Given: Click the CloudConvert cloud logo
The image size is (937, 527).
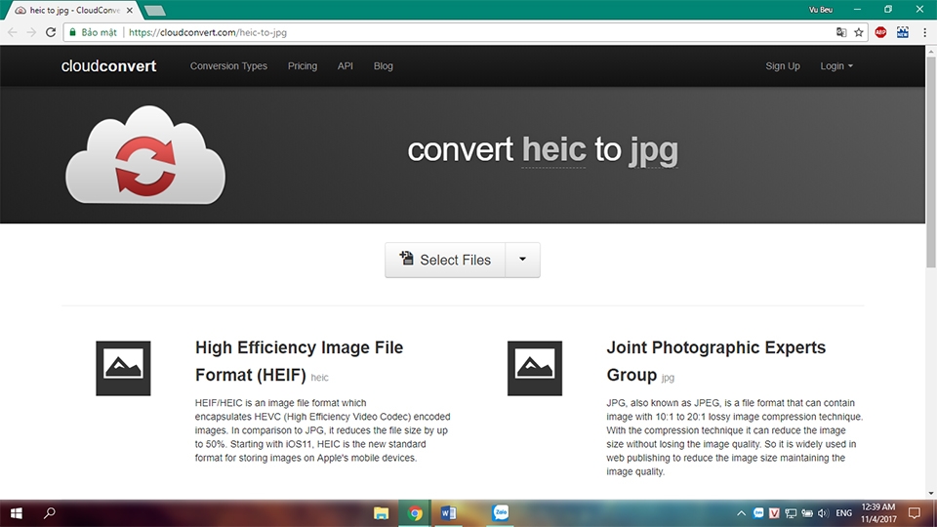Looking at the screenshot, I should pyautogui.click(x=144, y=155).
